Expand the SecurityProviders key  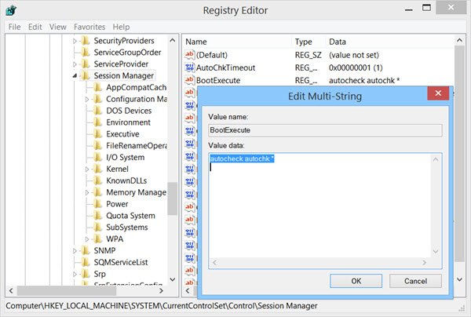tap(75, 41)
